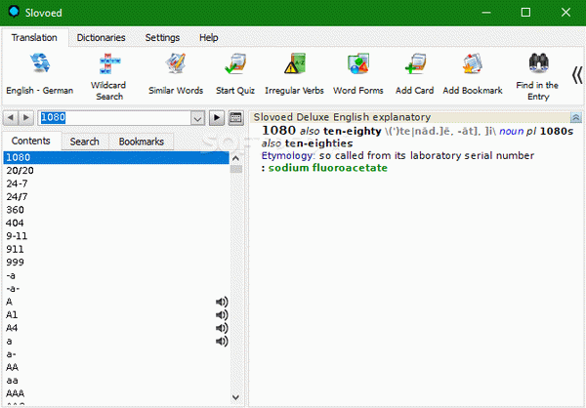Open the Wildcard Search tool
This screenshot has height=408, width=586.
pos(107,66)
